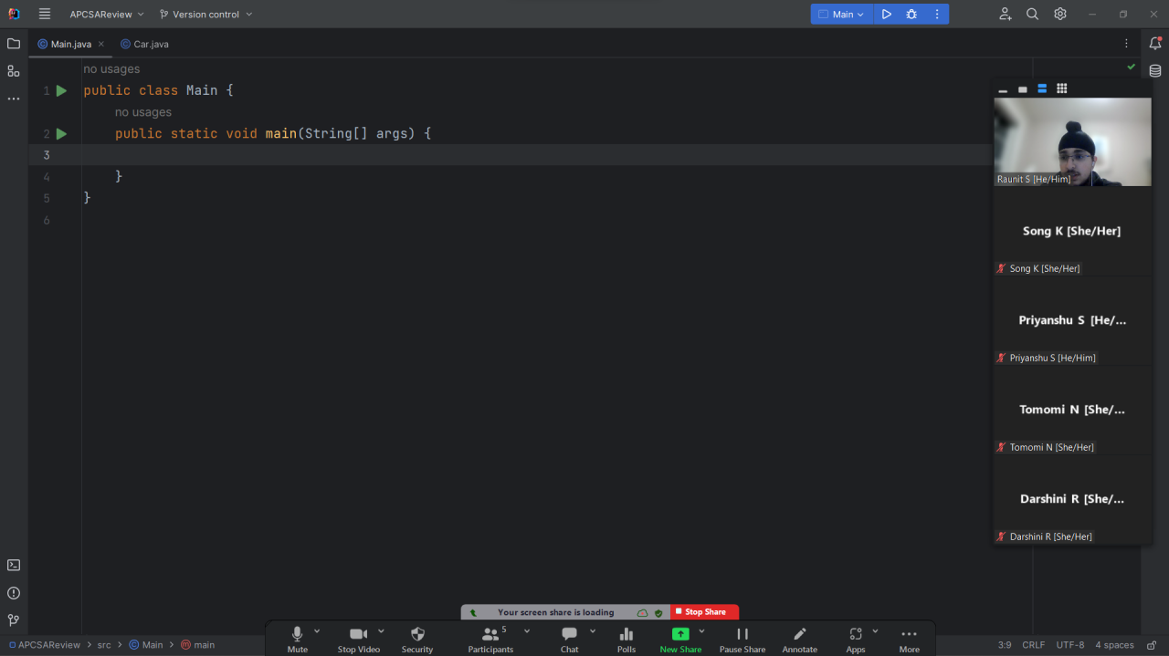Run the Main configuration with the play icon
This screenshot has width=1169, height=656.
pyautogui.click(x=886, y=15)
